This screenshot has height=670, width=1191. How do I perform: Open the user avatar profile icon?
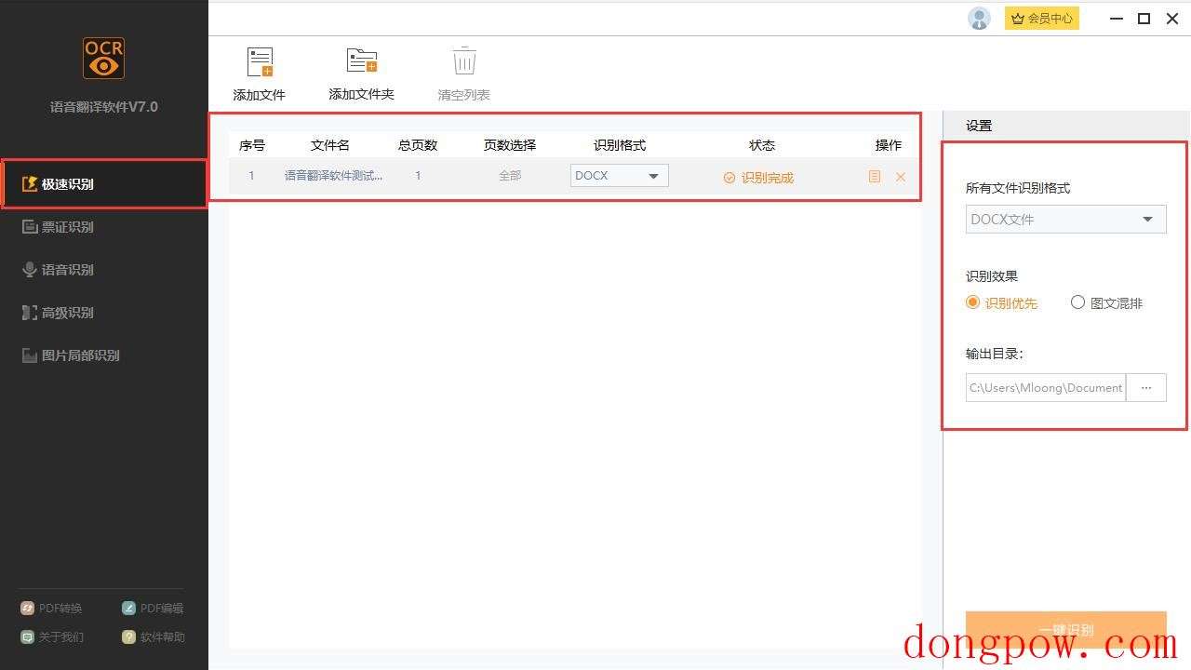click(x=979, y=18)
